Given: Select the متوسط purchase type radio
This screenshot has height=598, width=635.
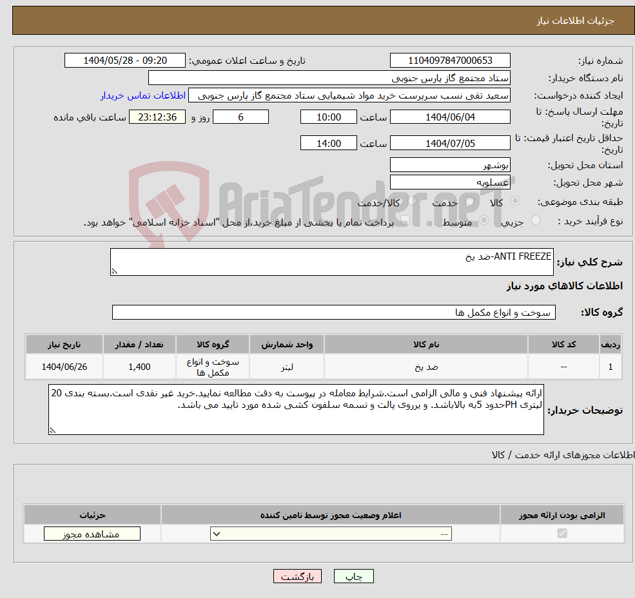Looking at the screenshot, I should pyautogui.click(x=484, y=220).
